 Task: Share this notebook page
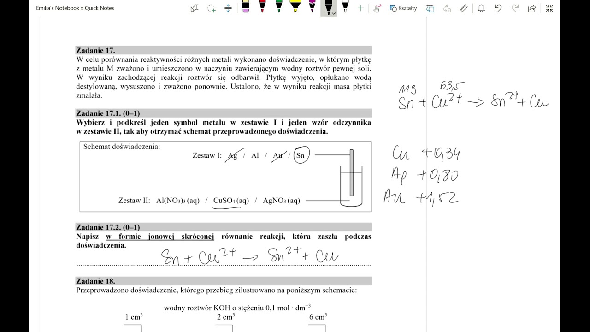532,8
